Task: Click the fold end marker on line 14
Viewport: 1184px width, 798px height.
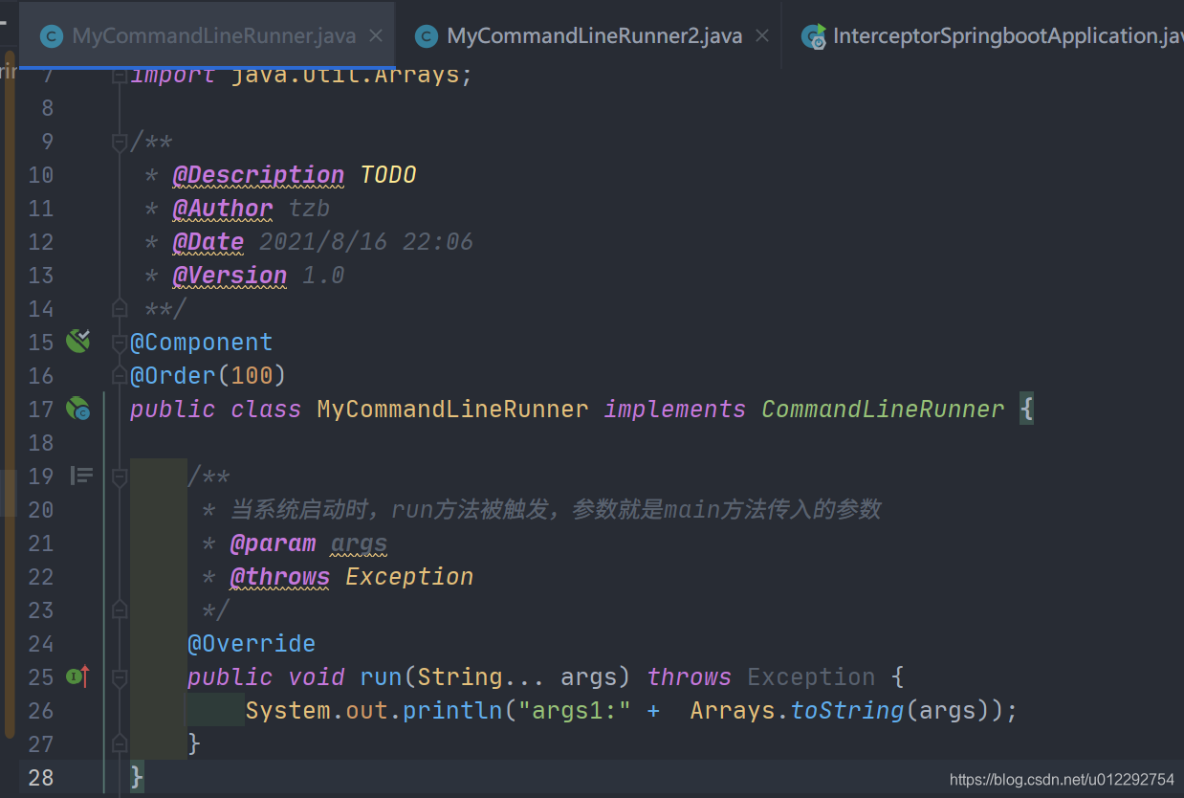Action: point(120,308)
